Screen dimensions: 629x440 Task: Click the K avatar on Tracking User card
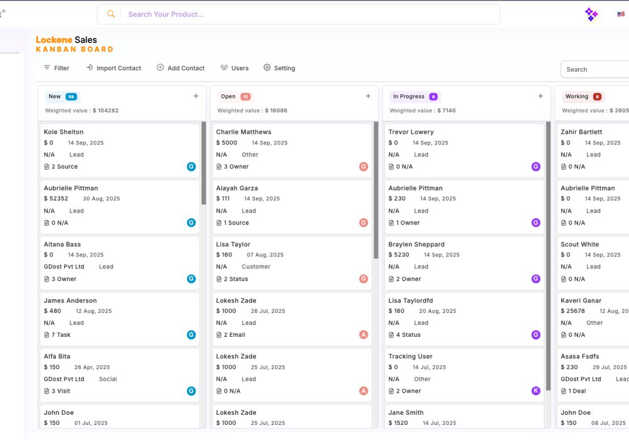(536, 391)
